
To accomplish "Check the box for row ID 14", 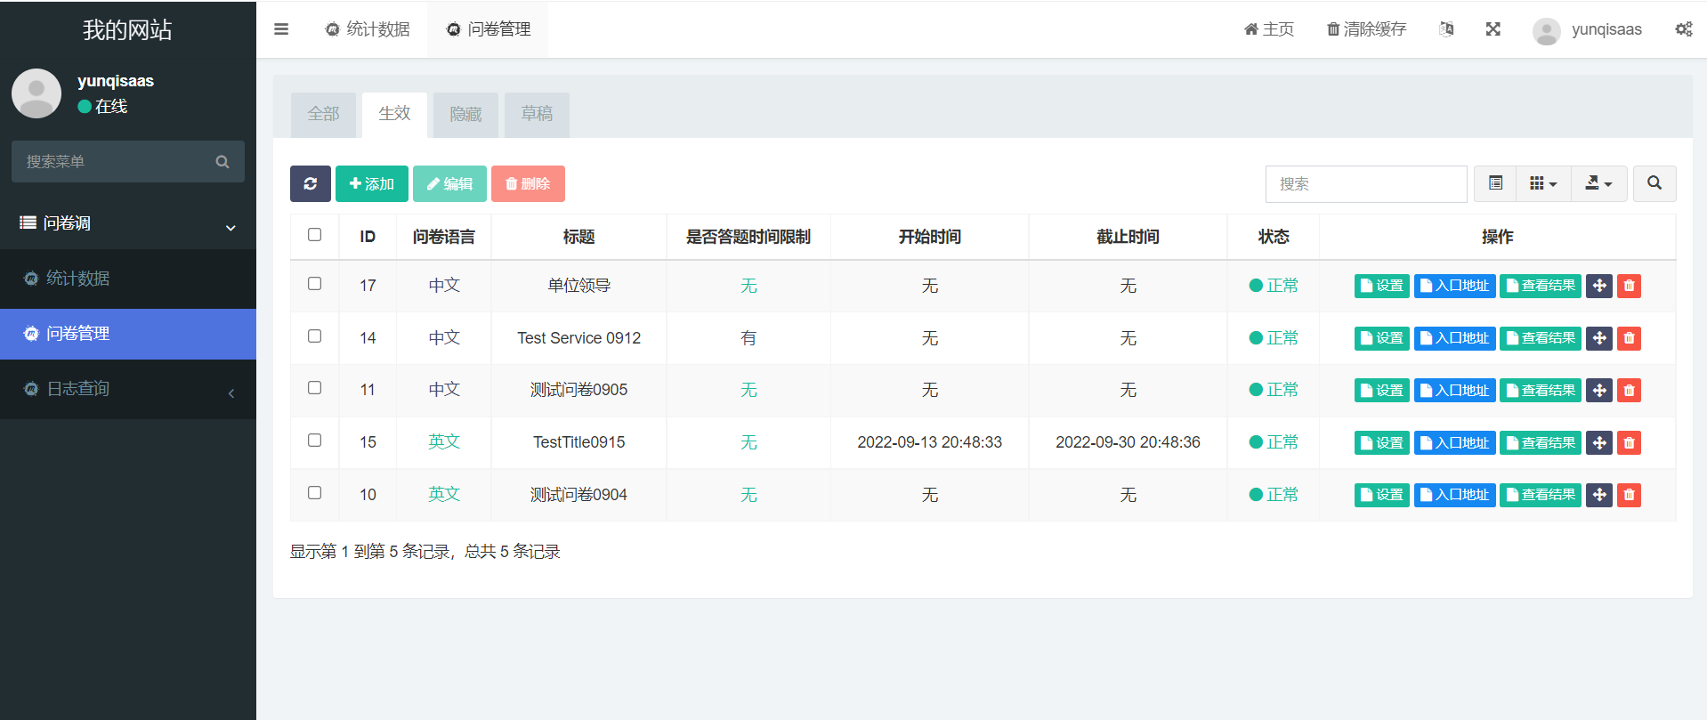I will click(314, 336).
